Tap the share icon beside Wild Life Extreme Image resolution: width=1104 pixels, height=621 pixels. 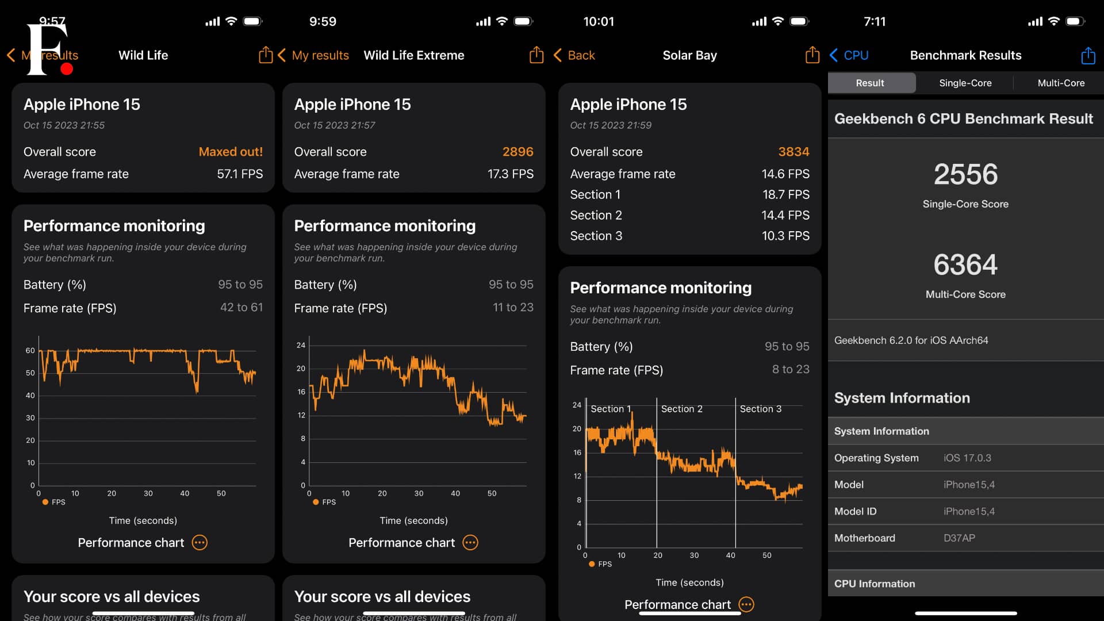(x=536, y=55)
